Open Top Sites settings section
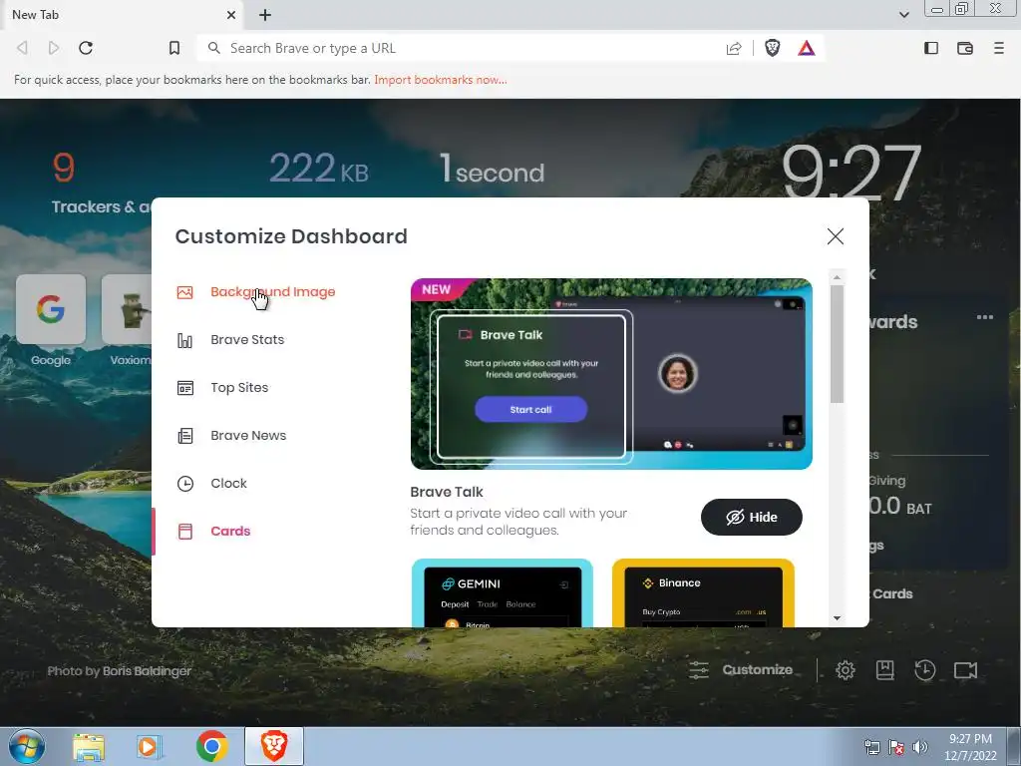 (239, 388)
